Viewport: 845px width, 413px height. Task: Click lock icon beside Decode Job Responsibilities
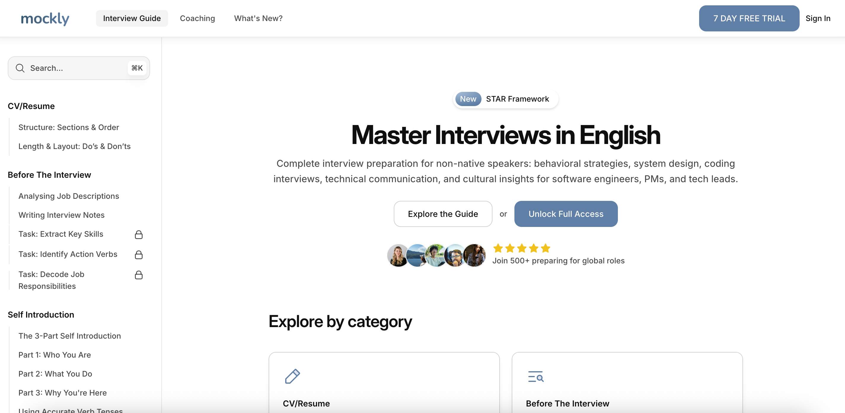pyautogui.click(x=139, y=275)
